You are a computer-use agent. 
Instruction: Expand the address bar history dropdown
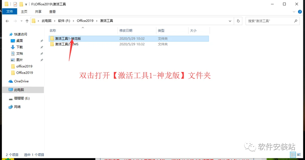[x=230, y=21]
